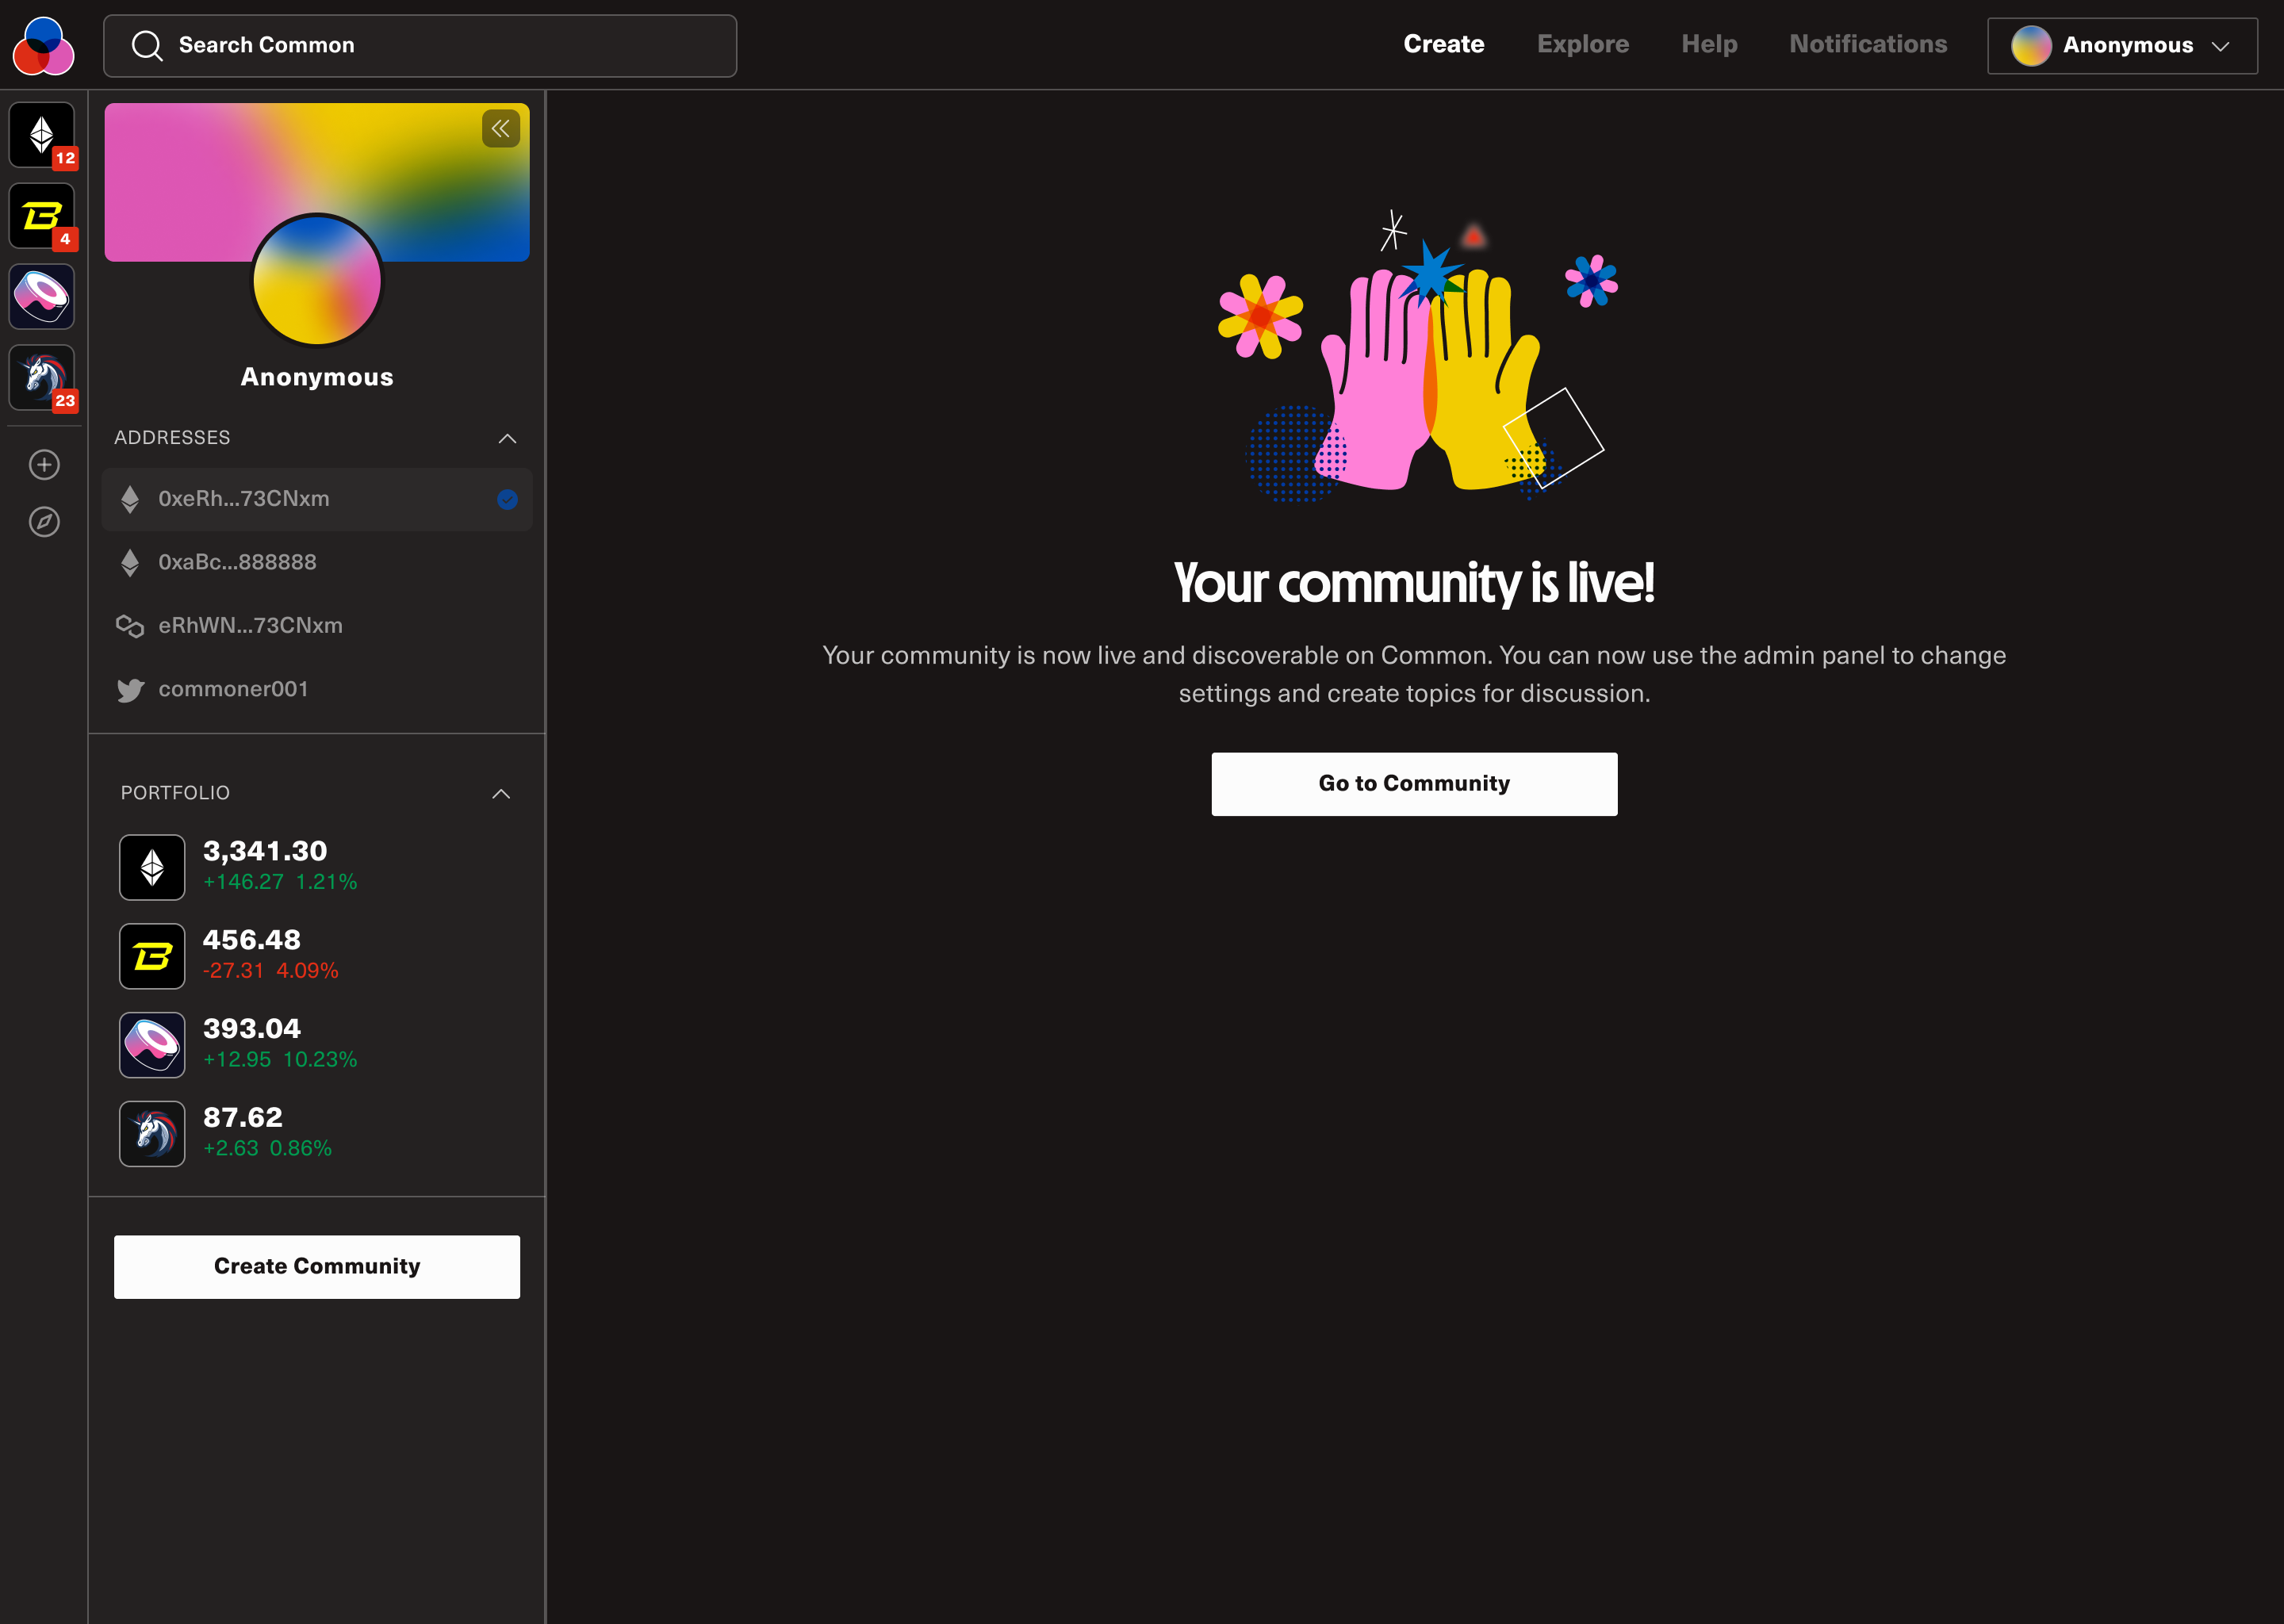Open the compass explore icon
Screen dimensions: 2284x1624
coord(44,522)
